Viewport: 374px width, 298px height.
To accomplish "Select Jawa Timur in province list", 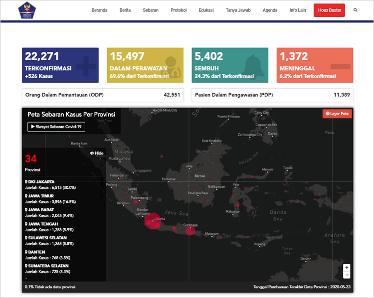I will tap(39, 196).
